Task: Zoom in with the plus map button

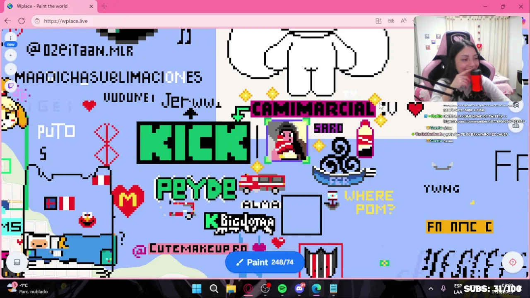Action: [11, 55]
